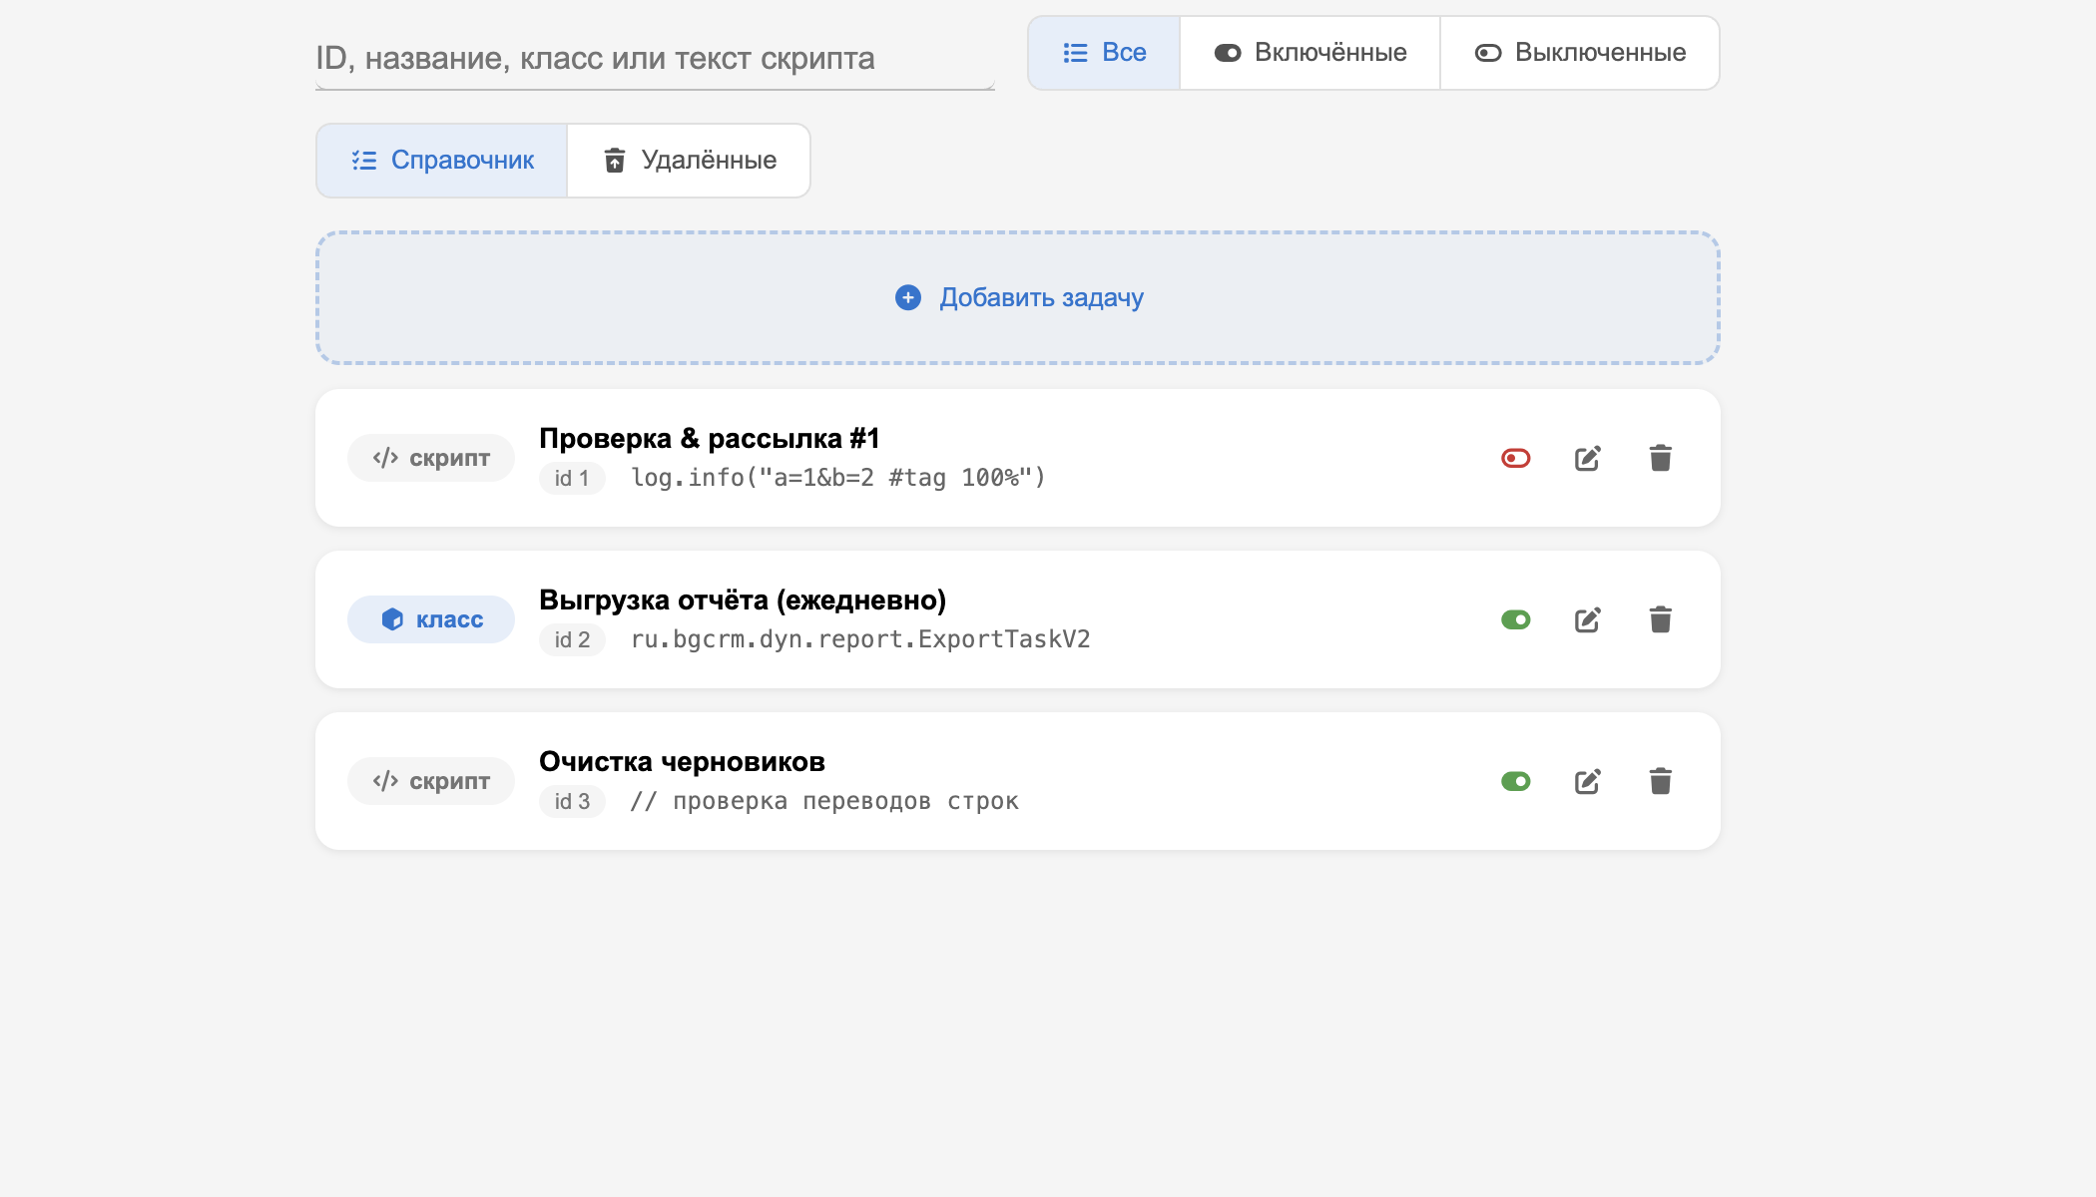Delete the 'Проверка & рассылка #1' task
Screen dimensions: 2096x1197
point(1661,458)
